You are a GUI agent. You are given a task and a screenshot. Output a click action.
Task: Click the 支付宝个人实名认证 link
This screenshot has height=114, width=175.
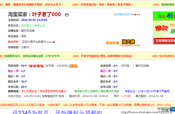point(33,25)
